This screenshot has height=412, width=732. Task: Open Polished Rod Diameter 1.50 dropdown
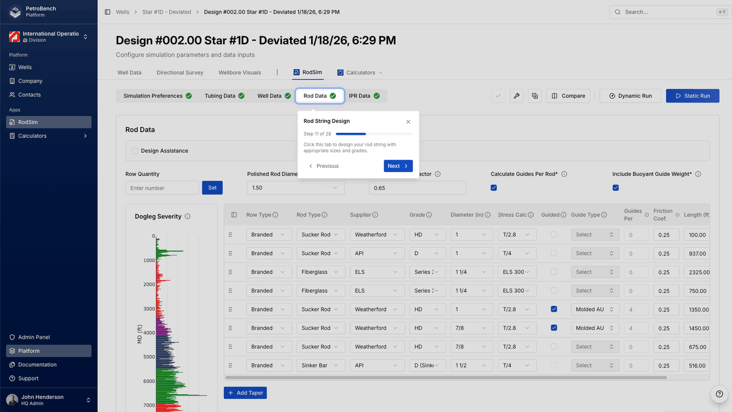pos(295,188)
